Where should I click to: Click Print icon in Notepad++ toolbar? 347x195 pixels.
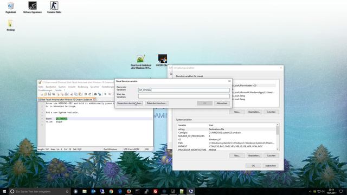click(x=66, y=94)
